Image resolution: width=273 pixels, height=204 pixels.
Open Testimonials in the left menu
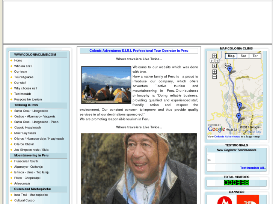pos(23,94)
